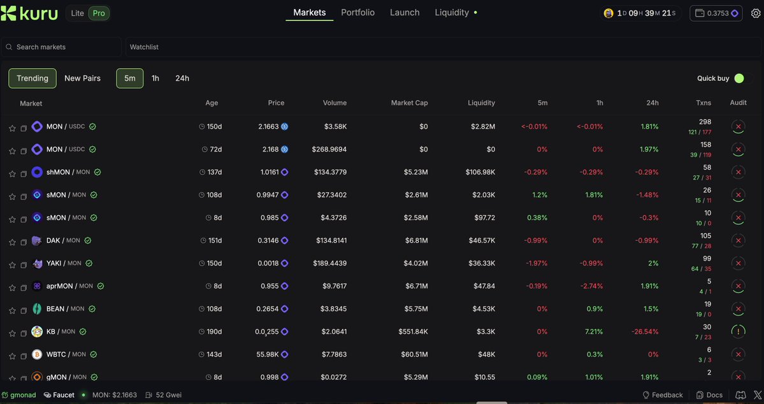Image resolution: width=764 pixels, height=404 pixels.
Task: Sort by Liquidity column header
Action: point(481,103)
